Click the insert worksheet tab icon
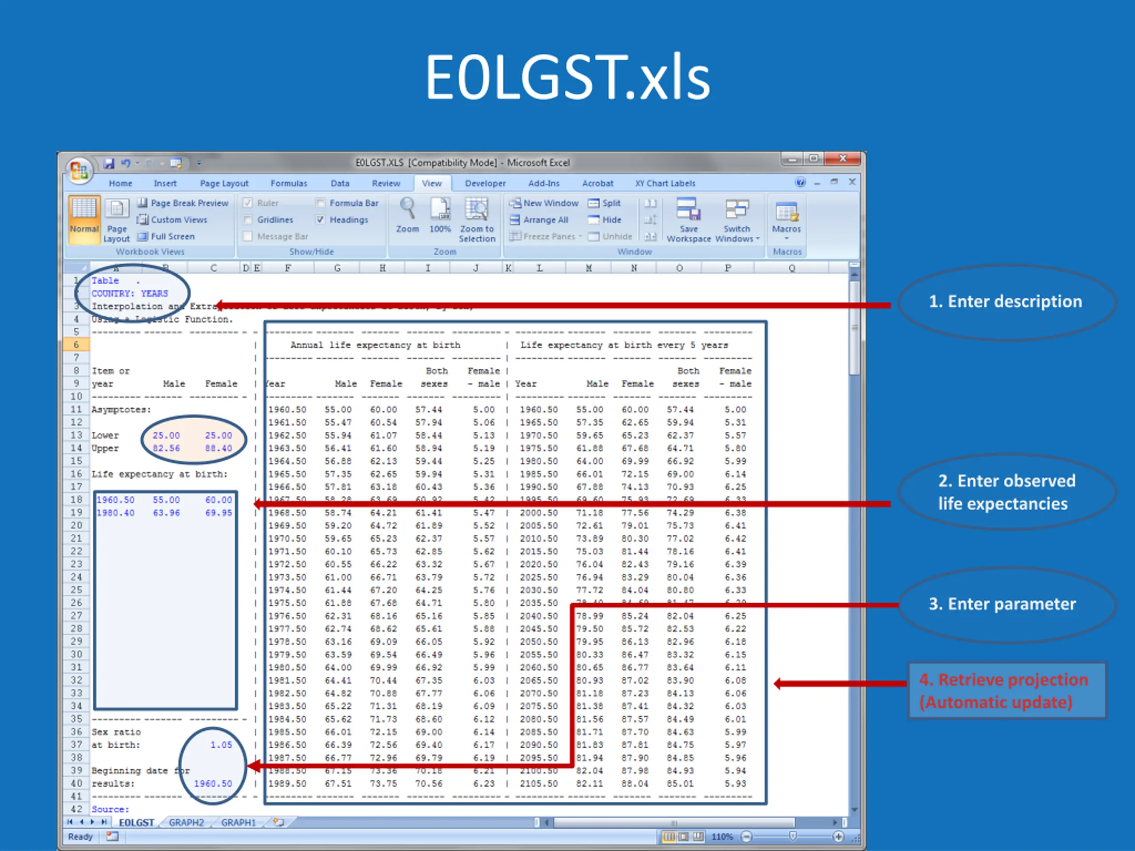The height and width of the screenshot is (851, 1135). coord(278,822)
